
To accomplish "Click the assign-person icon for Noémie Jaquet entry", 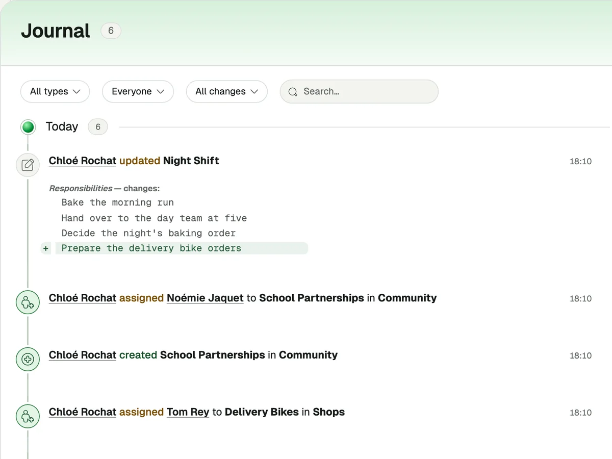I will pos(28,302).
